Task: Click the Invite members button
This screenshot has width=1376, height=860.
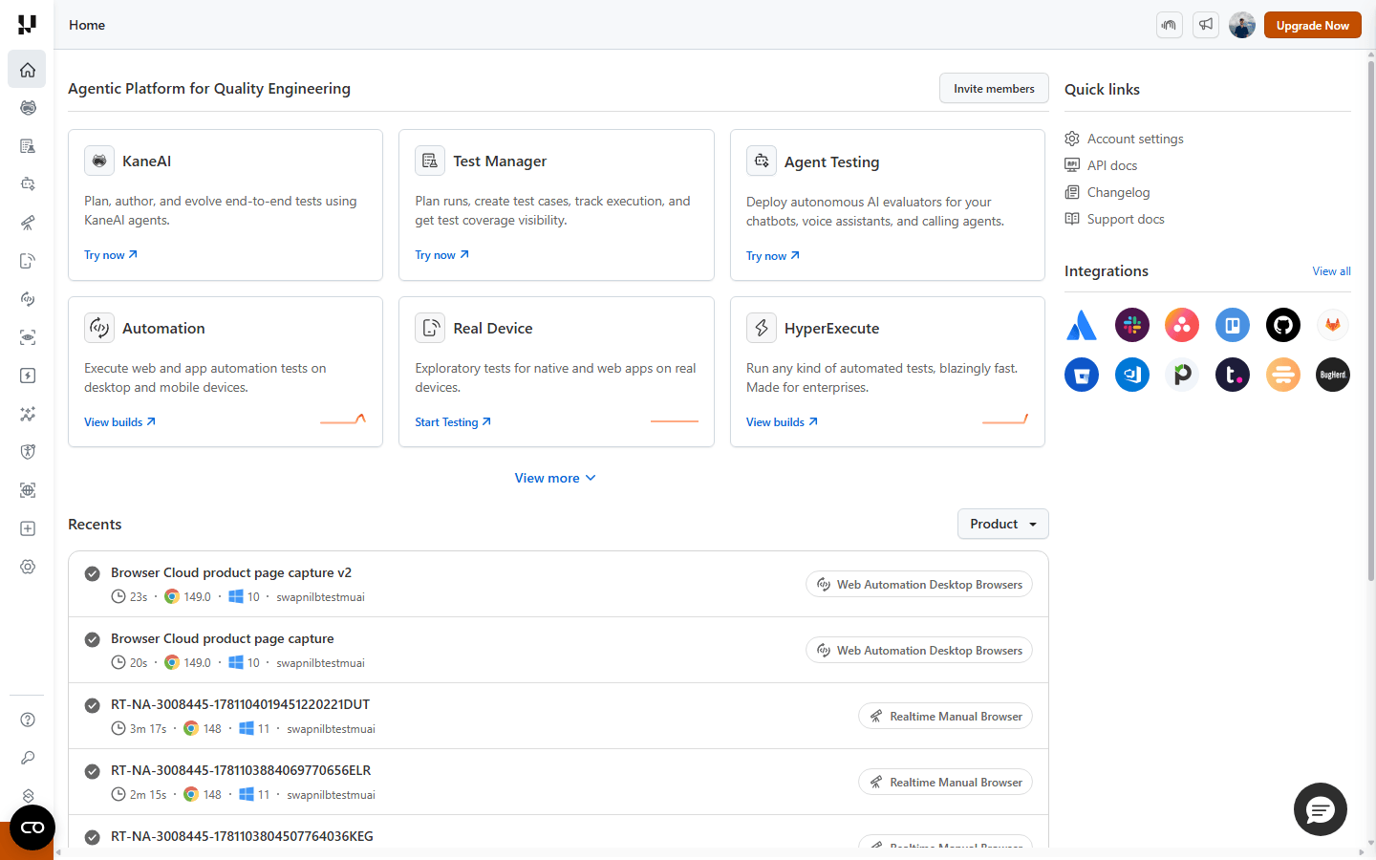Action: point(994,88)
